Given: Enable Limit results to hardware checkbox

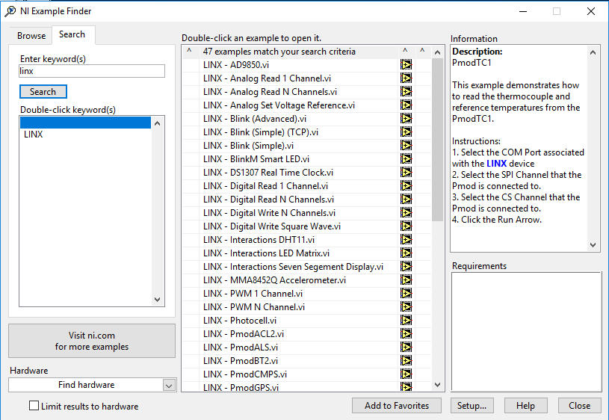Looking at the screenshot, I should click(x=34, y=406).
